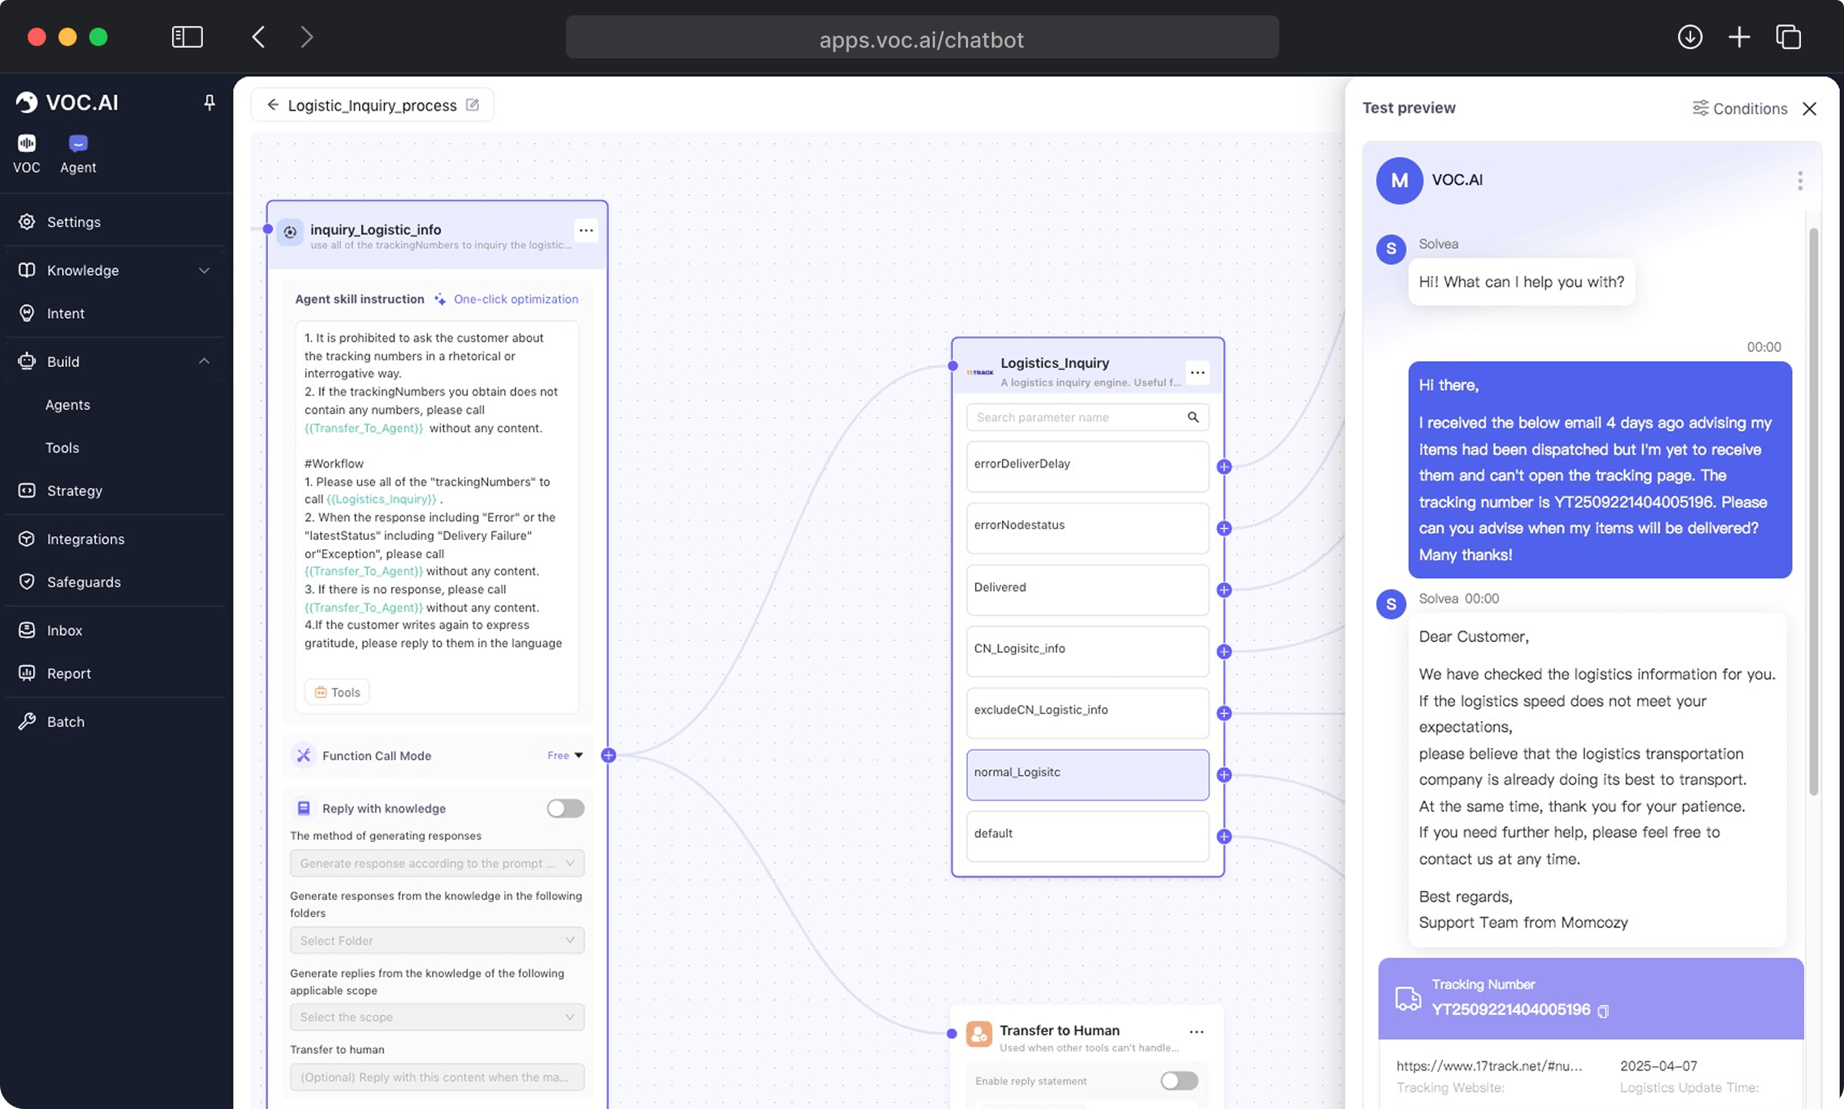Open the Select Folder dropdown
1844x1109 pixels.
(436, 940)
